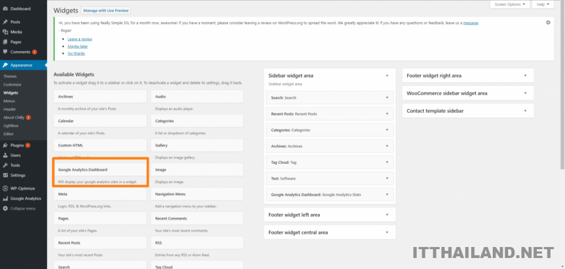
Task: Open the Help dropdown tab
Action: [543, 4]
